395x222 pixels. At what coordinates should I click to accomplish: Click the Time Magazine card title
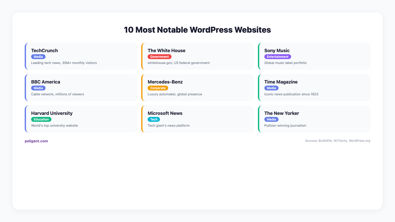coord(281,82)
